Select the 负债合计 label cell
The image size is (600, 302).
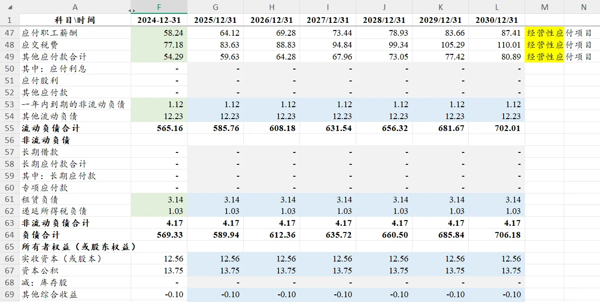pos(75,235)
